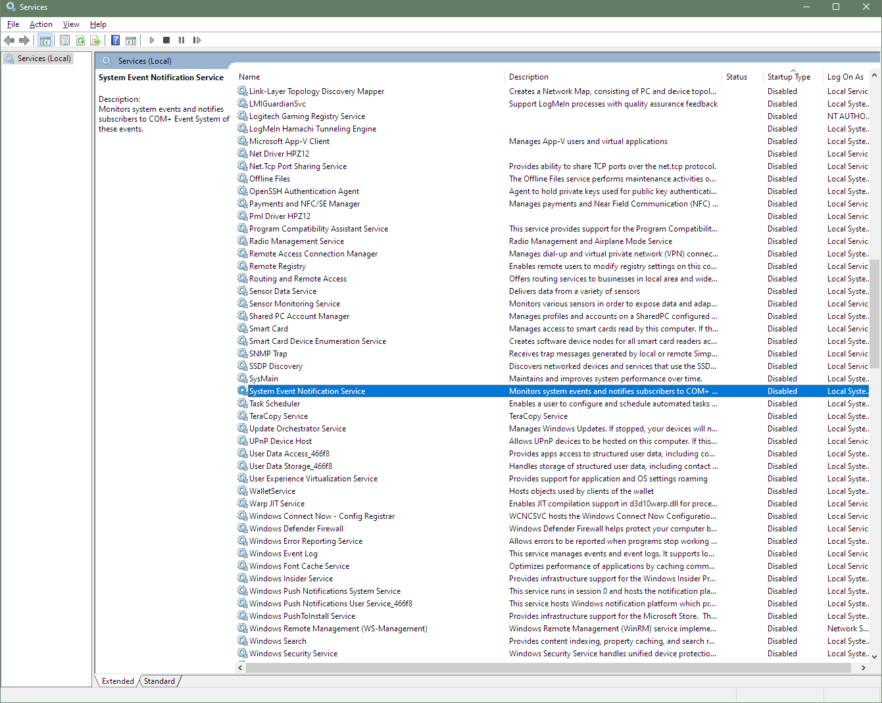Select Radio Management Service row
882x703 pixels.
[552, 241]
